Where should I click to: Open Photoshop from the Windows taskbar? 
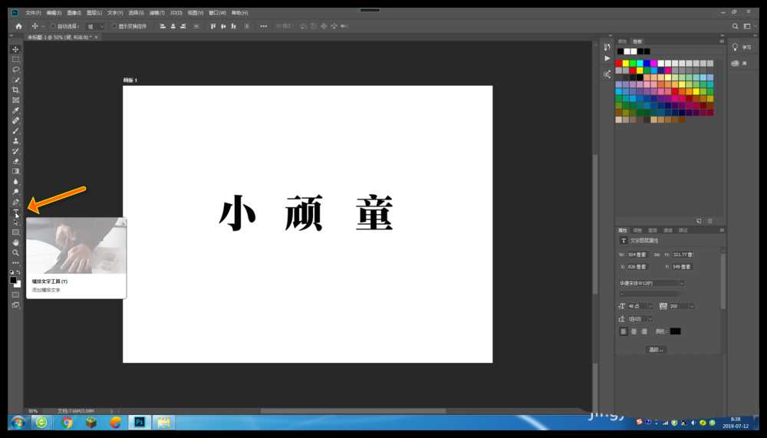click(140, 422)
